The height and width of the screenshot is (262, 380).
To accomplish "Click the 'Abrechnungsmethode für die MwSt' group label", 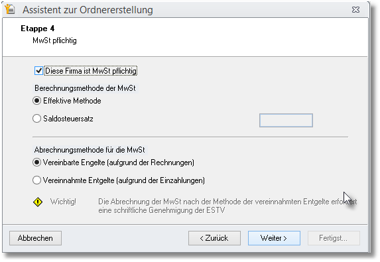I will point(90,150).
